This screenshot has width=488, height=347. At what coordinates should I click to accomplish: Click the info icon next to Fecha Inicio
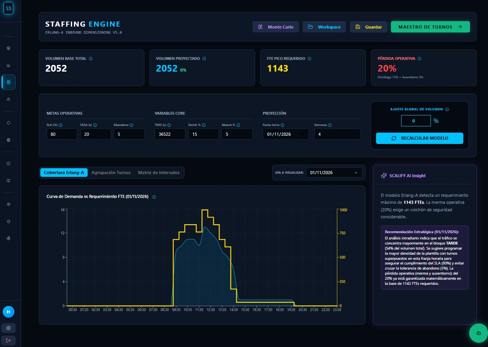(x=283, y=125)
